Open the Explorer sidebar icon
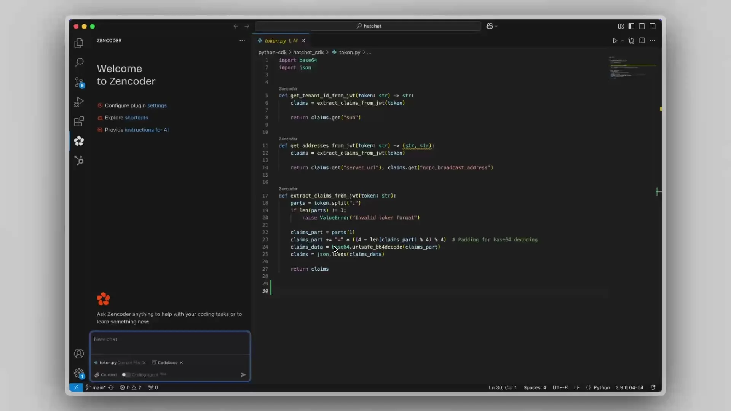 tap(79, 43)
